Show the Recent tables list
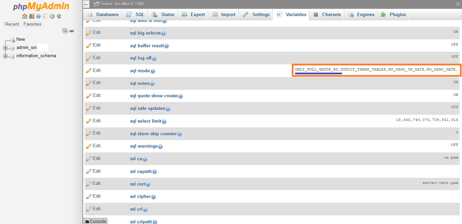Image resolution: width=462 pixels, height=224 pixels. coord(12,24)
